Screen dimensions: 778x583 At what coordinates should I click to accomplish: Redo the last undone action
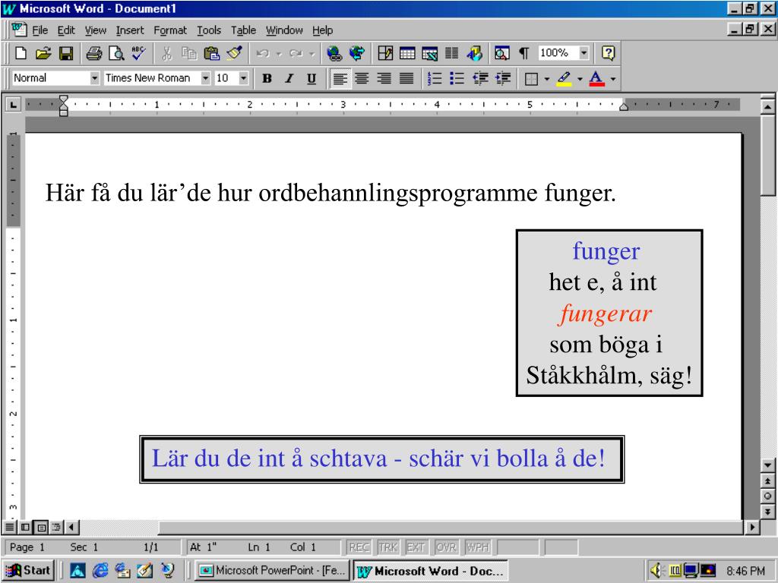coord(296,52)
